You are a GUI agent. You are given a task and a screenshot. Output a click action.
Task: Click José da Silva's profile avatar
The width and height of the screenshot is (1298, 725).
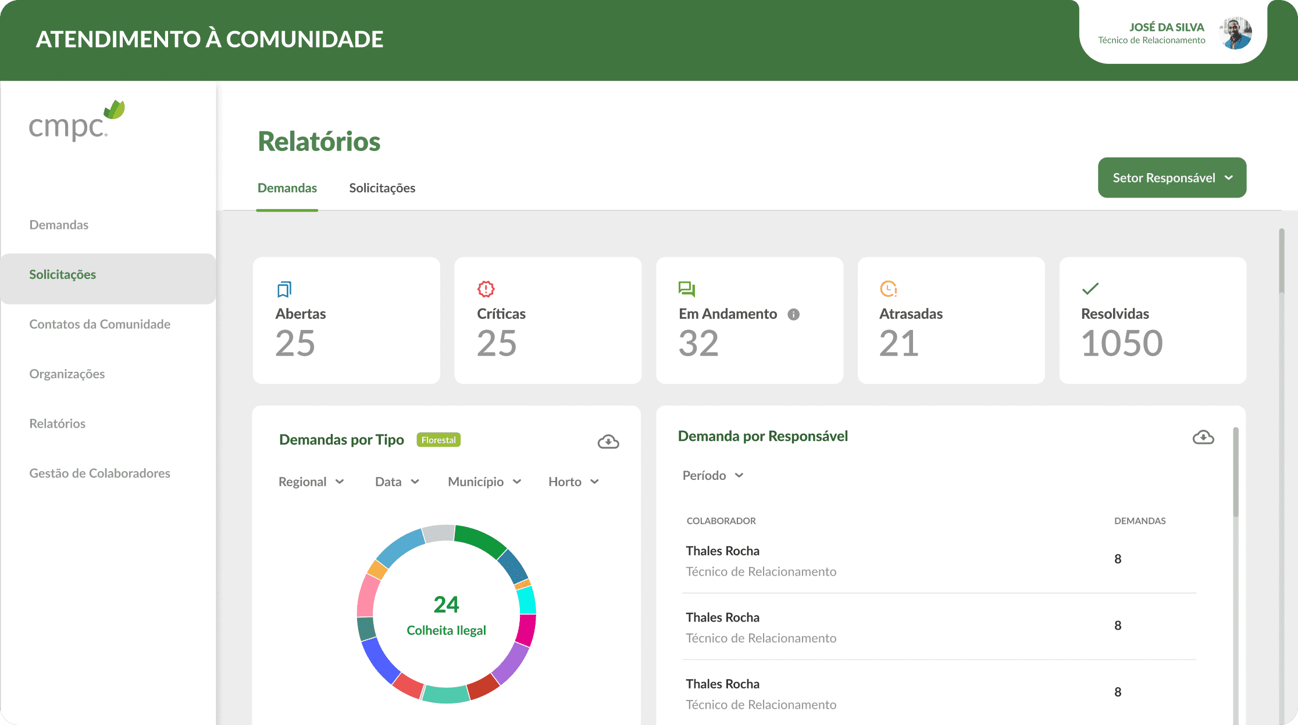[1235, 33]
